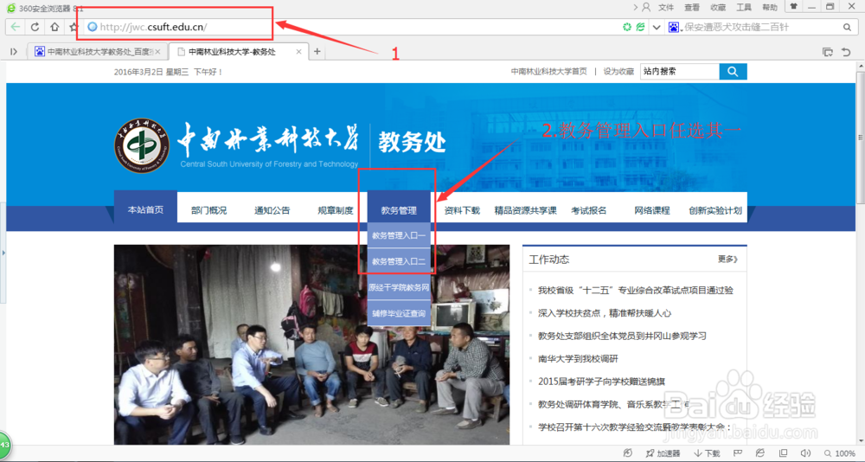Click 设为收藏 link
The width and height of the screenshot is (865, 462).
click(618, 71)
